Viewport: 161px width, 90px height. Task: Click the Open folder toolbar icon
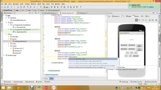(x=2, y=7)
